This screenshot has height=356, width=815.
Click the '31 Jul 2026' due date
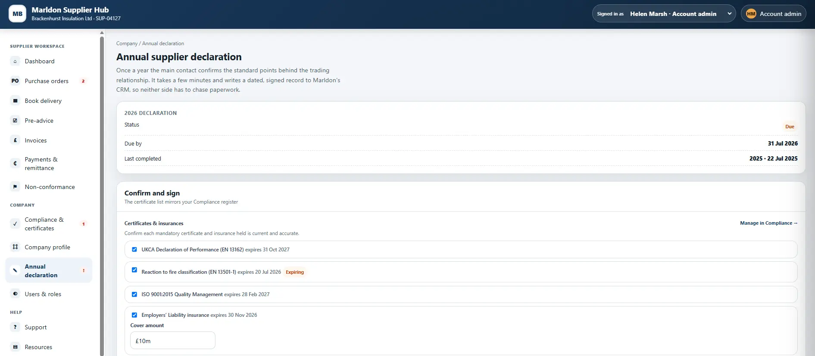[x=783, y=143]
